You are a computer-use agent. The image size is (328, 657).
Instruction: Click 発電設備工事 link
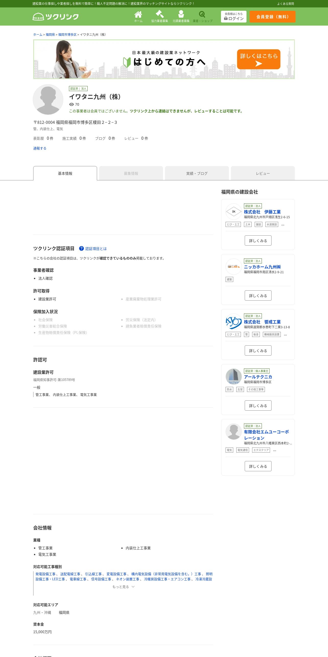tap(45, 574)
